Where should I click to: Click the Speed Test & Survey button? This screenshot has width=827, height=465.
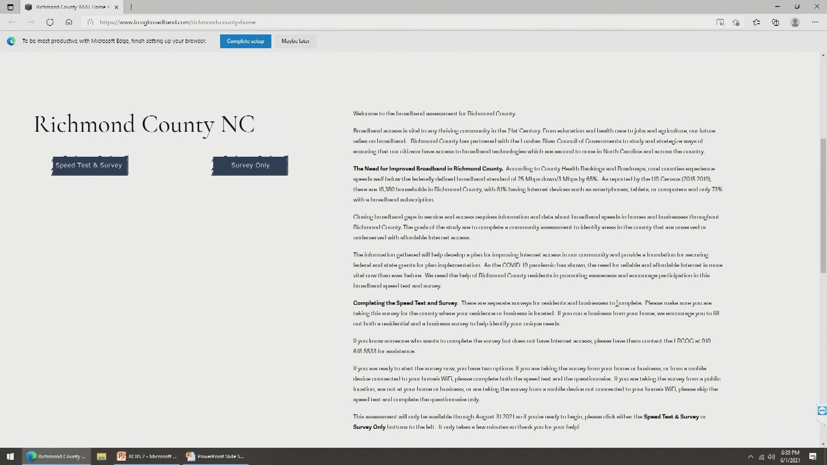tap(89, 165)
